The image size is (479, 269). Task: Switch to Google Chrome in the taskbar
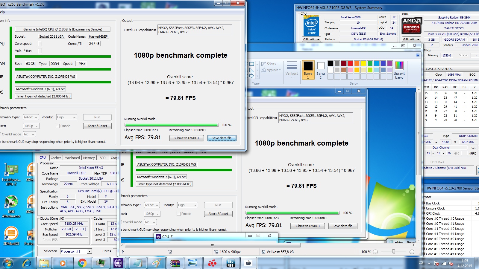pyautogui.click(x=82, y=263)
